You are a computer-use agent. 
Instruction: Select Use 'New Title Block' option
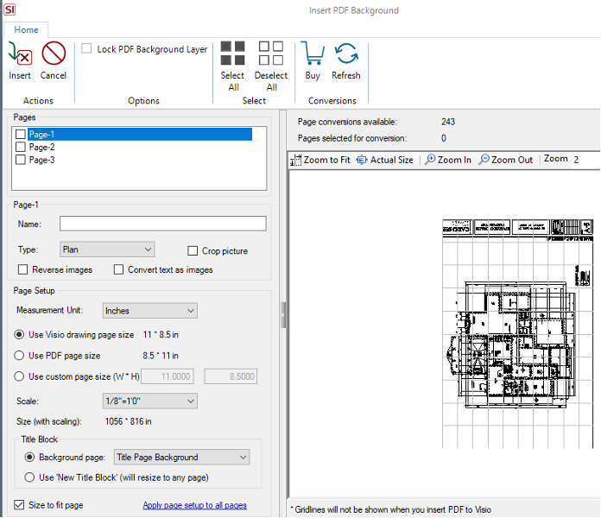[29, 477]
